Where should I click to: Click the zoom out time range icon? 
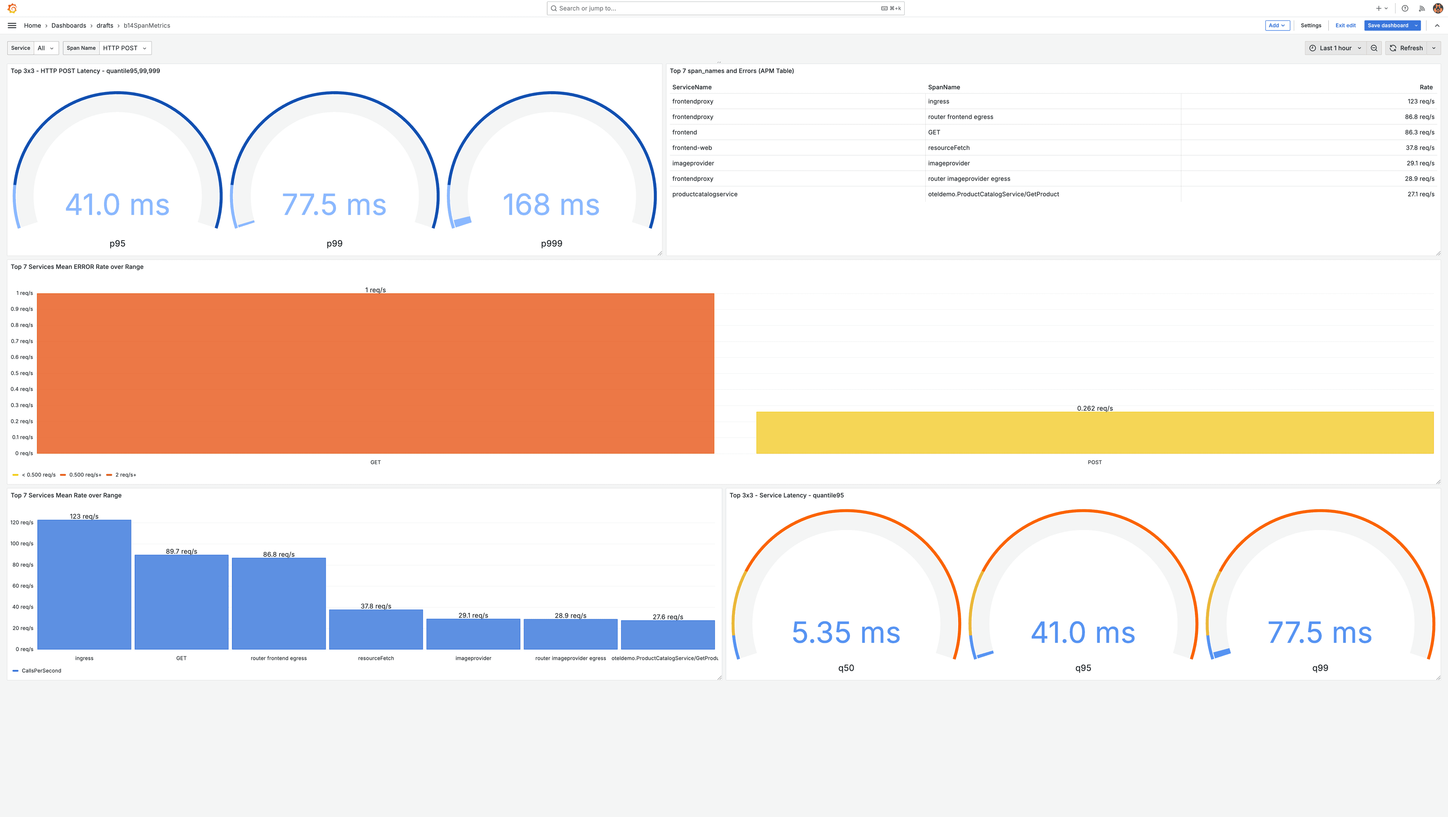1374,48
